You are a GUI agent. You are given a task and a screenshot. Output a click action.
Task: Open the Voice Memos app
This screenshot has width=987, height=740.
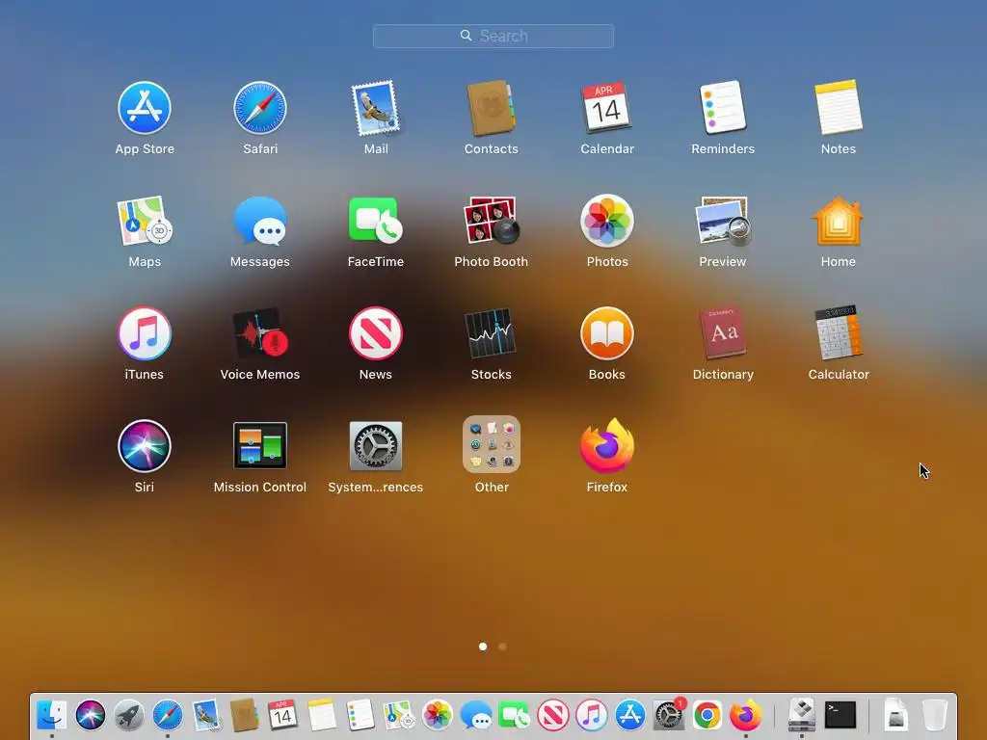click(260, 333)
